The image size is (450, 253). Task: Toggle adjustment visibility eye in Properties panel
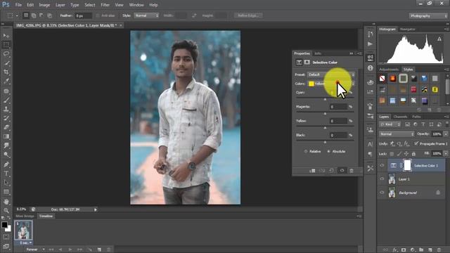point(342,171)
